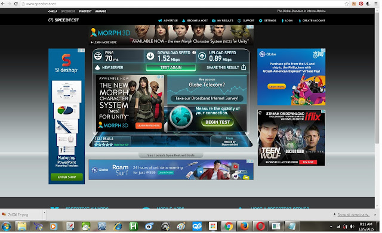Open My Results page
The width and height of the screenshot is (382, 233).
point(223,20)
